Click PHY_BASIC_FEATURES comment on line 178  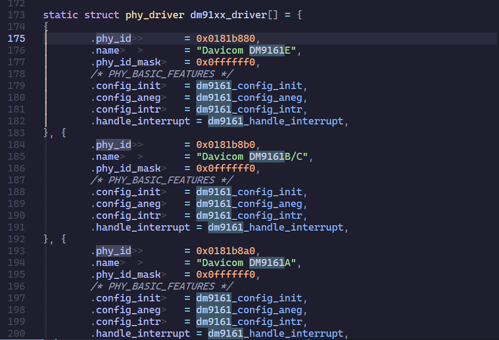pos(162,74)
